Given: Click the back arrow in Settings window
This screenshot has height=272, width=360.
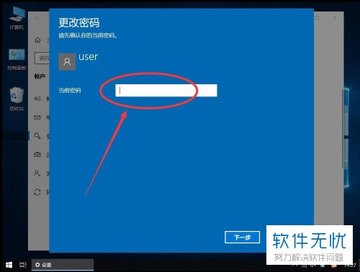Looking at the screenshot, I should [x=37, y=18].
